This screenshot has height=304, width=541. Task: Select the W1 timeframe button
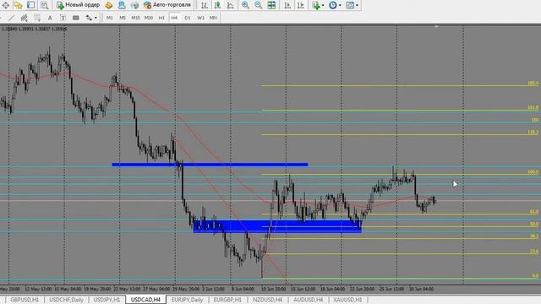[200, 18]
